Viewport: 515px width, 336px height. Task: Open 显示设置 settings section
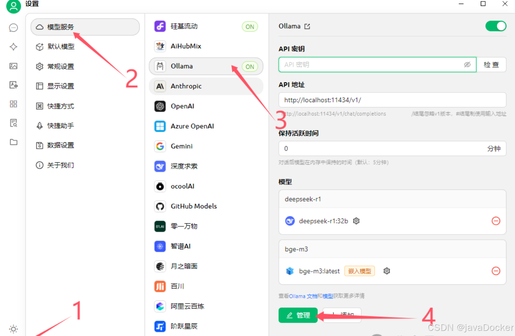85,86
